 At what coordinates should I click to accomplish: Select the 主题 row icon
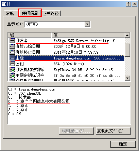coord(12,58)
